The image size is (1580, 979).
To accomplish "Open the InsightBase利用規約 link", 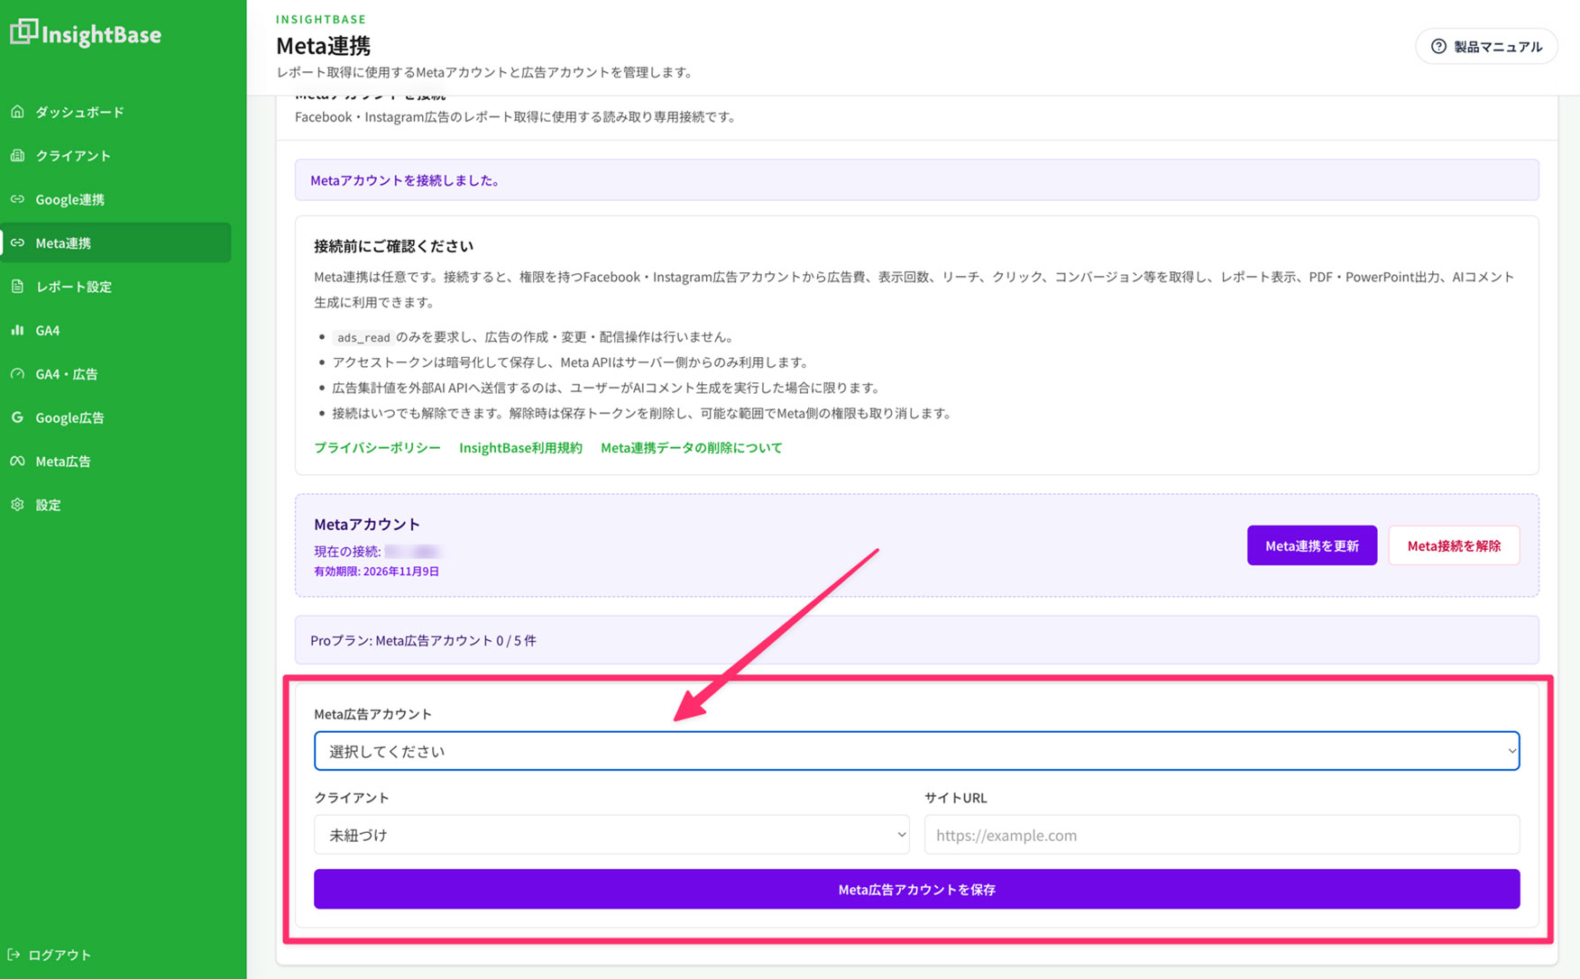I will click(x=520, y=447).
